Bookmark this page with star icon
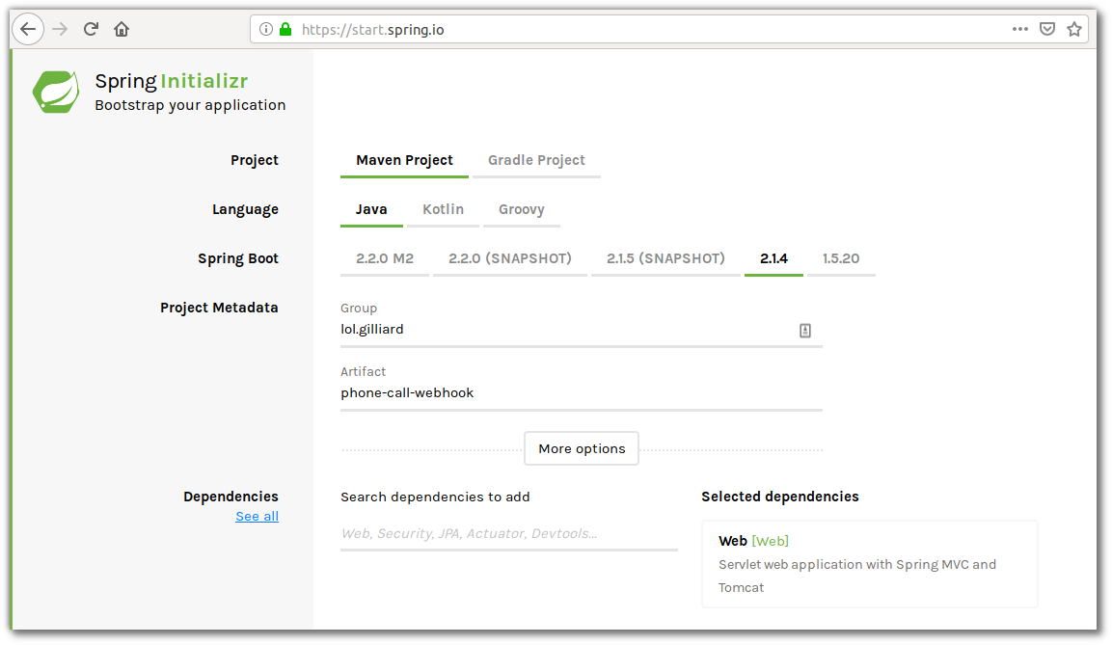The width and height of the screenshot is (1112, 645). point(1073,30)
